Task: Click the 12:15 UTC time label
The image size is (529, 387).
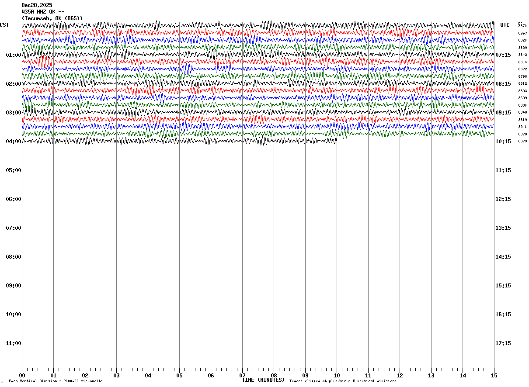Action: tap(503, 199)
